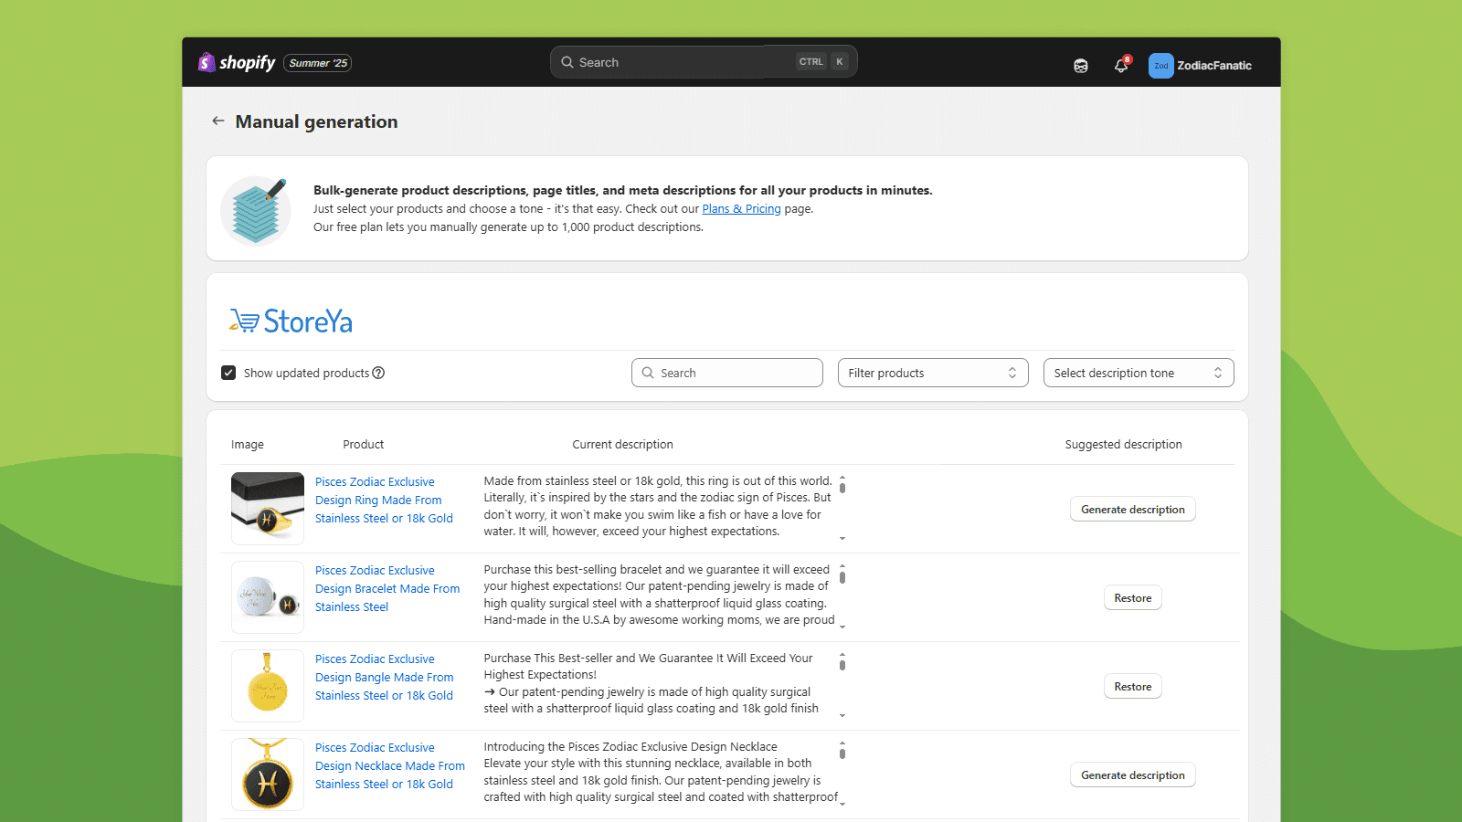This screenshot has height=822, width=1462.
Task: Generate description for Pisces Ring product
Action: [1132, 510]
